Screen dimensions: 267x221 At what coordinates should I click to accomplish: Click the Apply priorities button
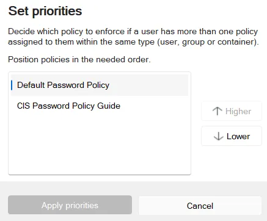point(70,205)
